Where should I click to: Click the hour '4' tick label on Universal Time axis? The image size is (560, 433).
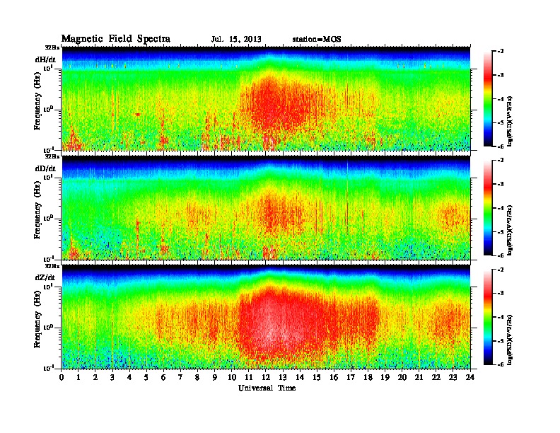pyautogui.click(x=129, y=378)
